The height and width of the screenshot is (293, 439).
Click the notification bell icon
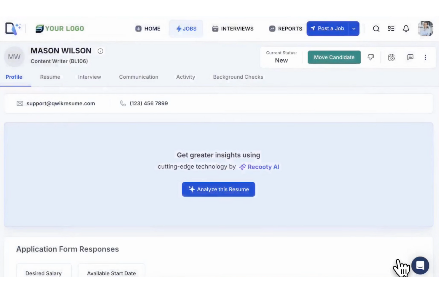click(x=406, y=28)
